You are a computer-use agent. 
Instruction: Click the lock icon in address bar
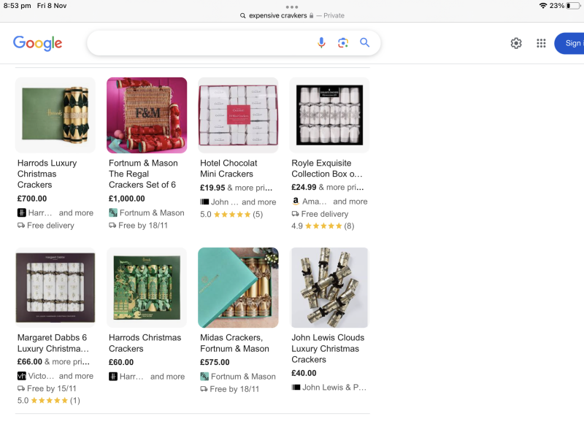(x=312, y=15)
